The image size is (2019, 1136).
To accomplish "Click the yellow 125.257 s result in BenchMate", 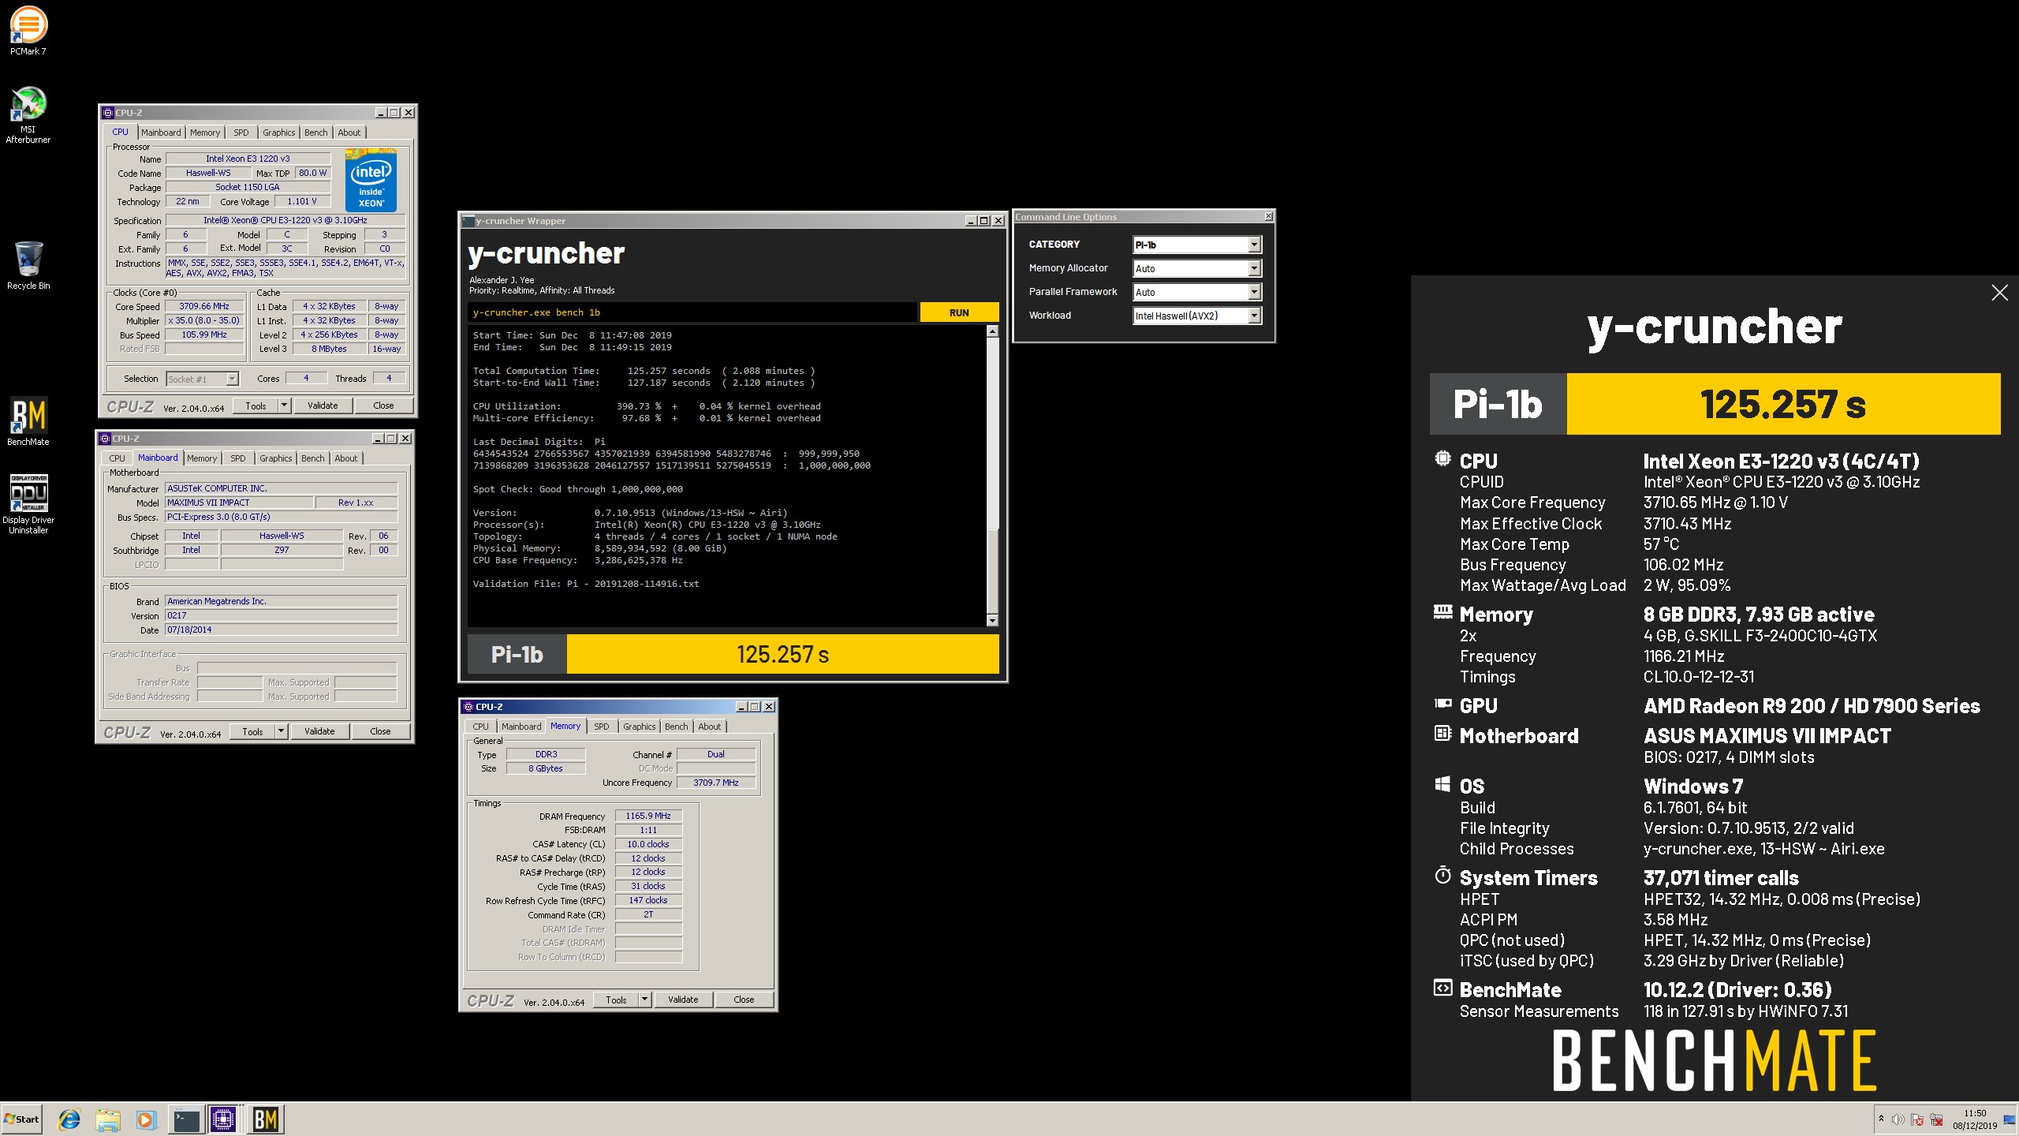I will pyautogui.click(x=1783, y=404).
